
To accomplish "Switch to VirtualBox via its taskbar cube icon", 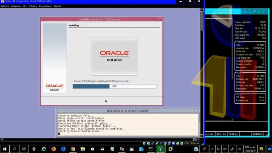I will pyautogui.click(x=161, y=149).
